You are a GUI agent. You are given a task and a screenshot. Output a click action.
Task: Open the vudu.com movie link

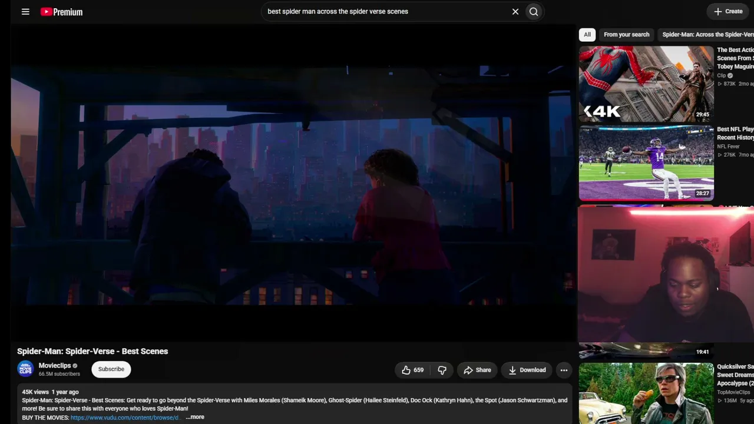pos(125,418)
